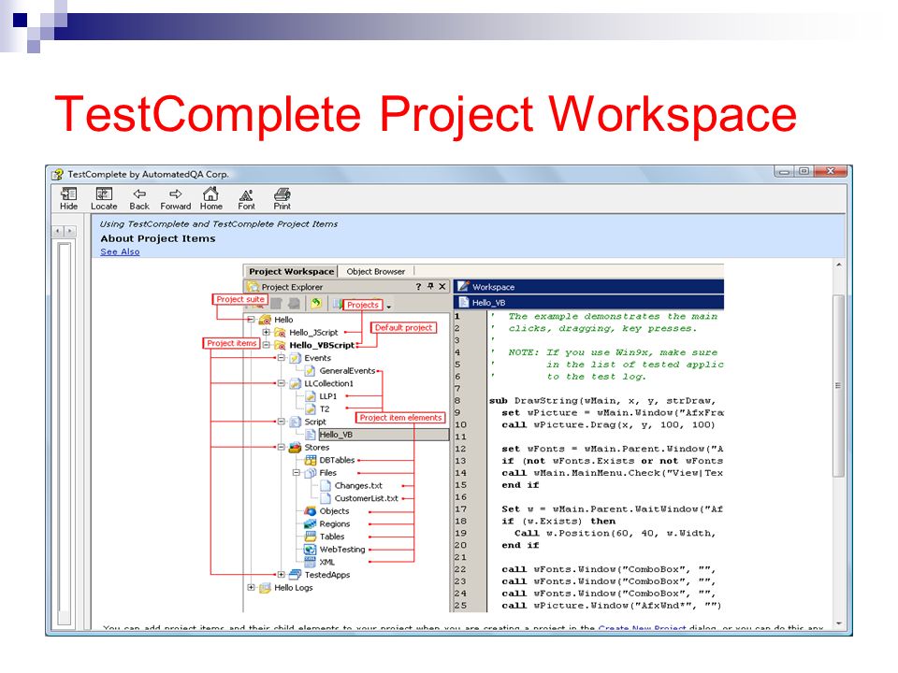Click the Forward toolbar arrow
Viewport: 898px width, 673px height.
tap(175, 194)
